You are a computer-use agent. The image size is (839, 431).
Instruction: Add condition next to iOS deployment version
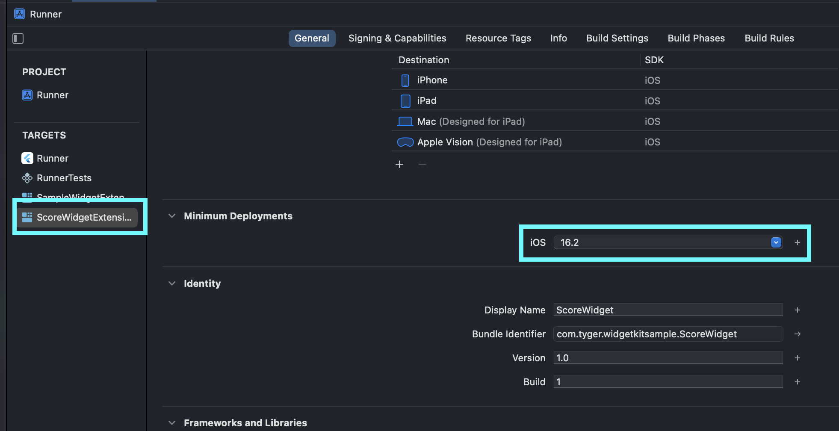click(x=798, y=242)
